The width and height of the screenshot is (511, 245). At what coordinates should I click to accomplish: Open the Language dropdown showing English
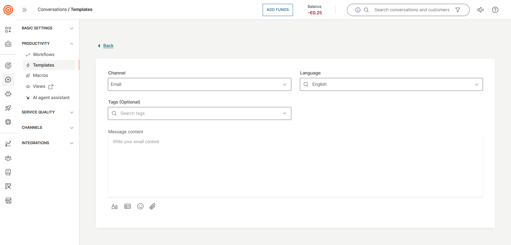[x=391, y=84]
